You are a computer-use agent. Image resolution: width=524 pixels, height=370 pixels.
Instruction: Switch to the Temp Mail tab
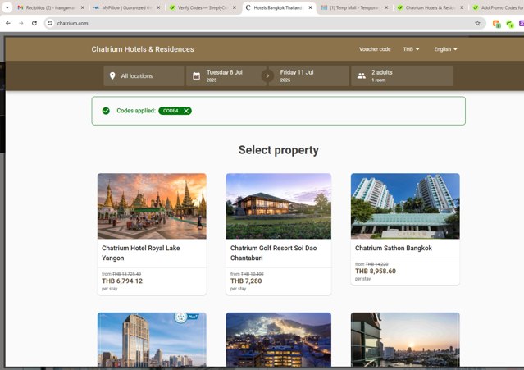[x=354, y=7]
